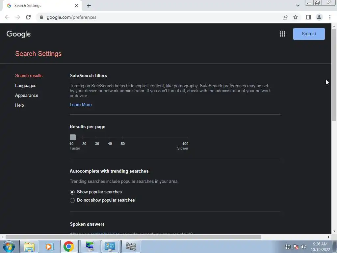Open the tab search dropdown arrow
The width and height of the screenshot is (337, 253).
298,6
